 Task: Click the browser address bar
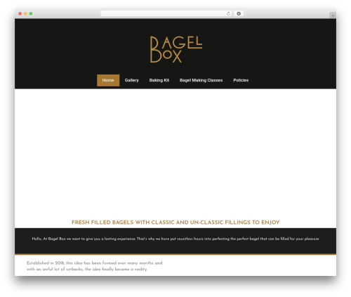coord(166,13)
